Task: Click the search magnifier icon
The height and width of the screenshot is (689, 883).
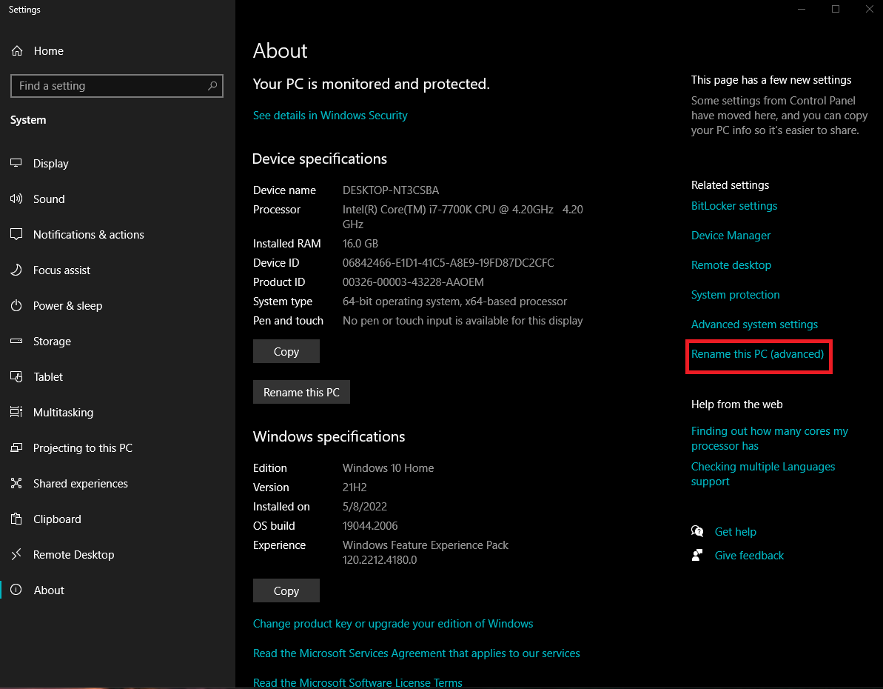Action: coord(212,86)
